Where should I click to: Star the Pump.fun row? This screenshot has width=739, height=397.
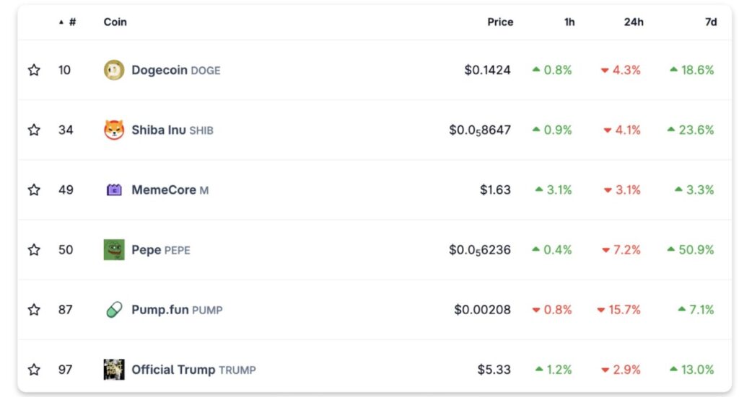point(34,310)
